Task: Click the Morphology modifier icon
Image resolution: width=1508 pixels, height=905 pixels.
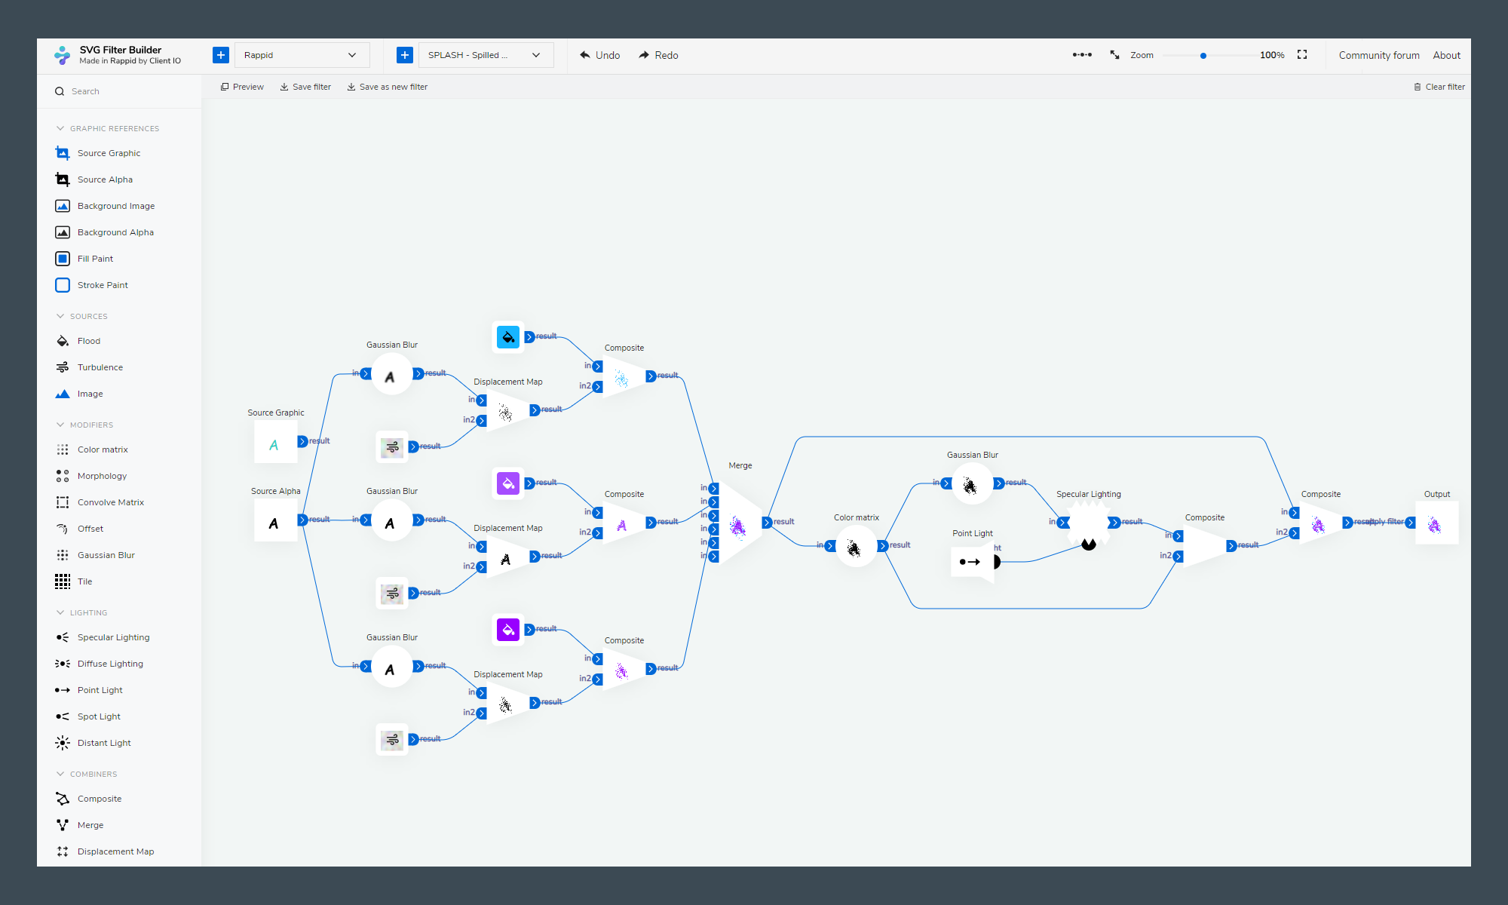Action: click(63, 476)
